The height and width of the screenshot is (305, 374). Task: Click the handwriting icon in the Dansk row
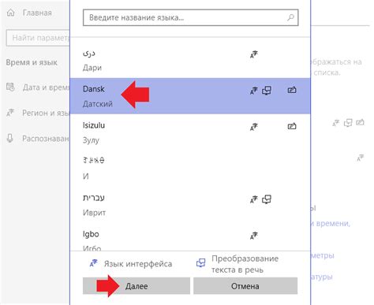292,90
